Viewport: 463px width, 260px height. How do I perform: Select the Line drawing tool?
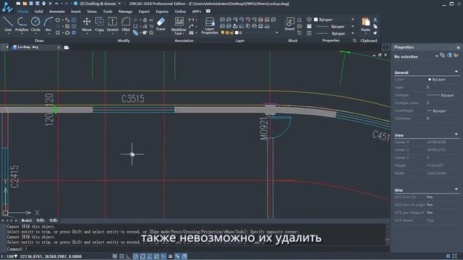pyautogui.click(x=8, y=24)
